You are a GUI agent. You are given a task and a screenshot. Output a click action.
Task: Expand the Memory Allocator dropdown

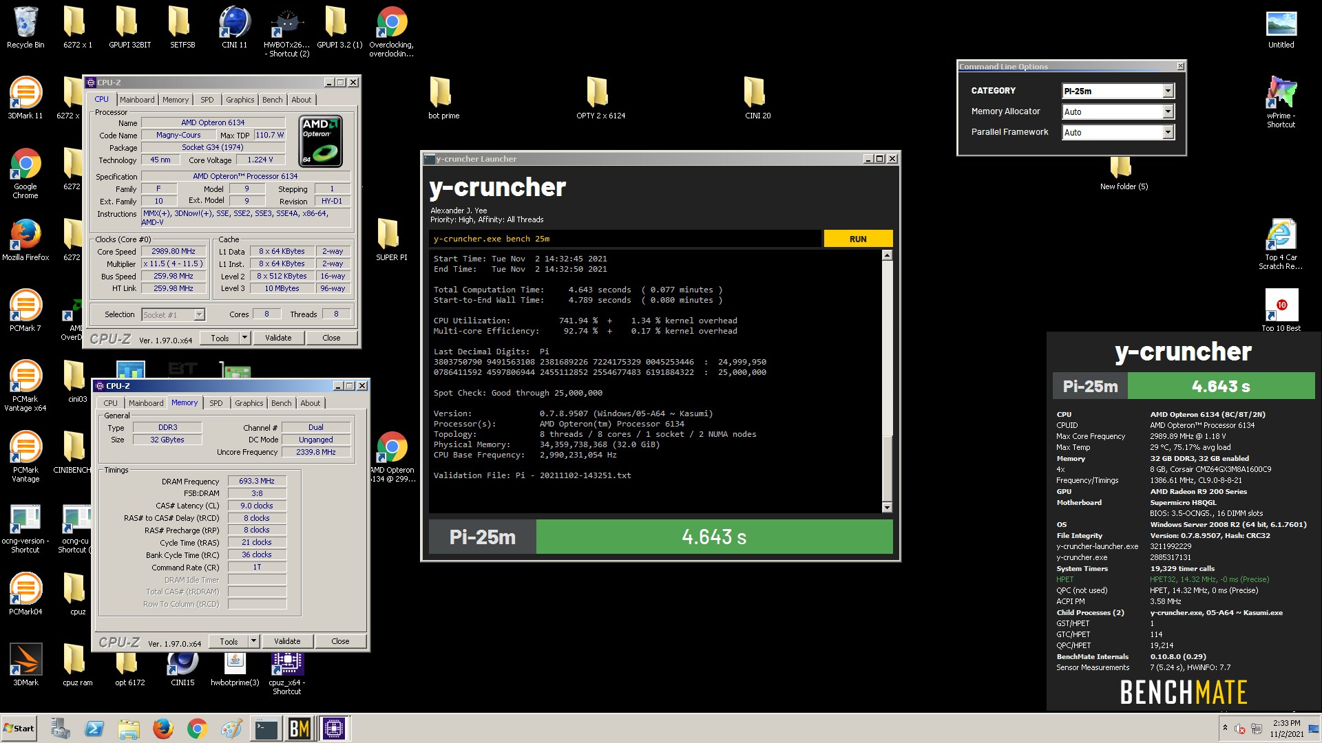click(x=1168, y=111)
